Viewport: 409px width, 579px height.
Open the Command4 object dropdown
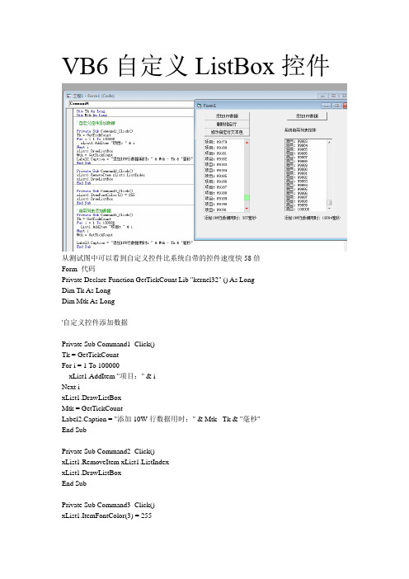click(131, 104)
